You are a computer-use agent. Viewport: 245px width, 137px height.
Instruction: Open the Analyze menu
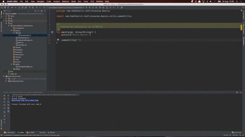click(x=57, y=2)
